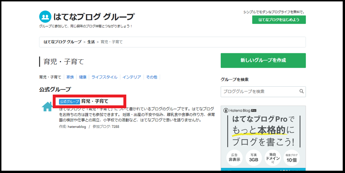
Task: Click the 参加ブログ: 7288 text
Action: (x=106, y=126)
